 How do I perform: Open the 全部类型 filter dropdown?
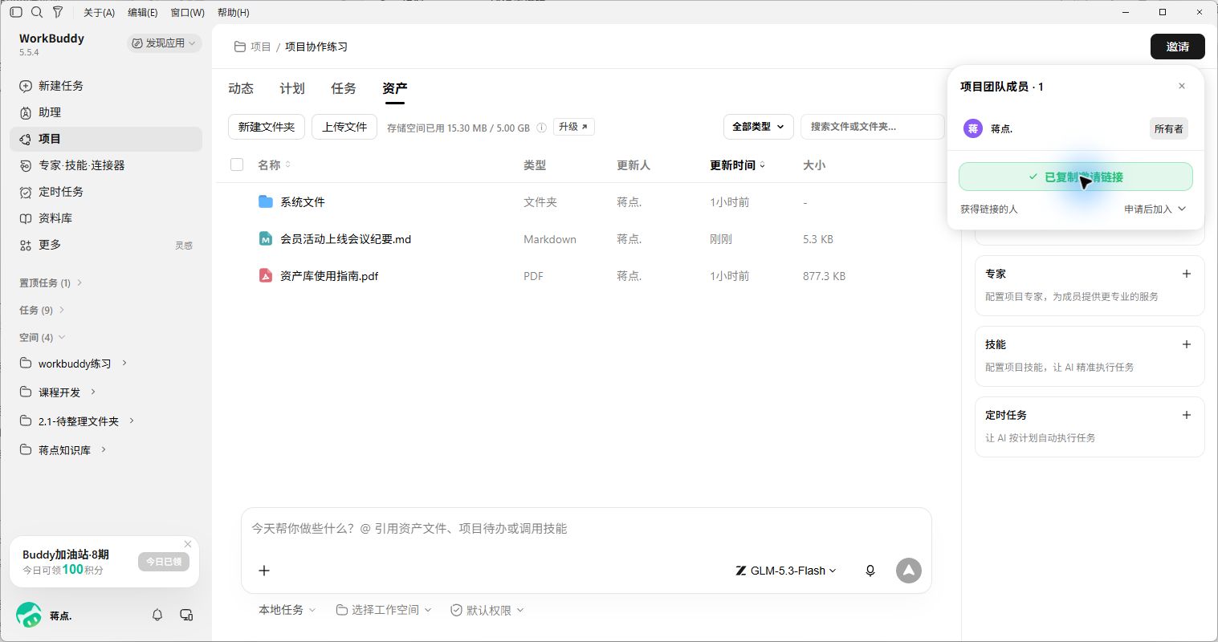759,127
